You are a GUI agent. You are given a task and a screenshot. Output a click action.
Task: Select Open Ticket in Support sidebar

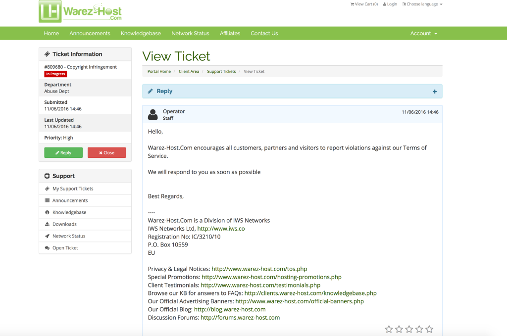click(x=65, y=248)
